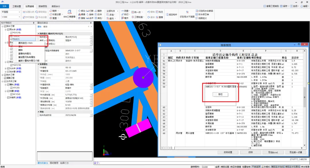Select the 移动 move tool
The height and width of the screenshot is (168, 310).
tap(82, 11)
